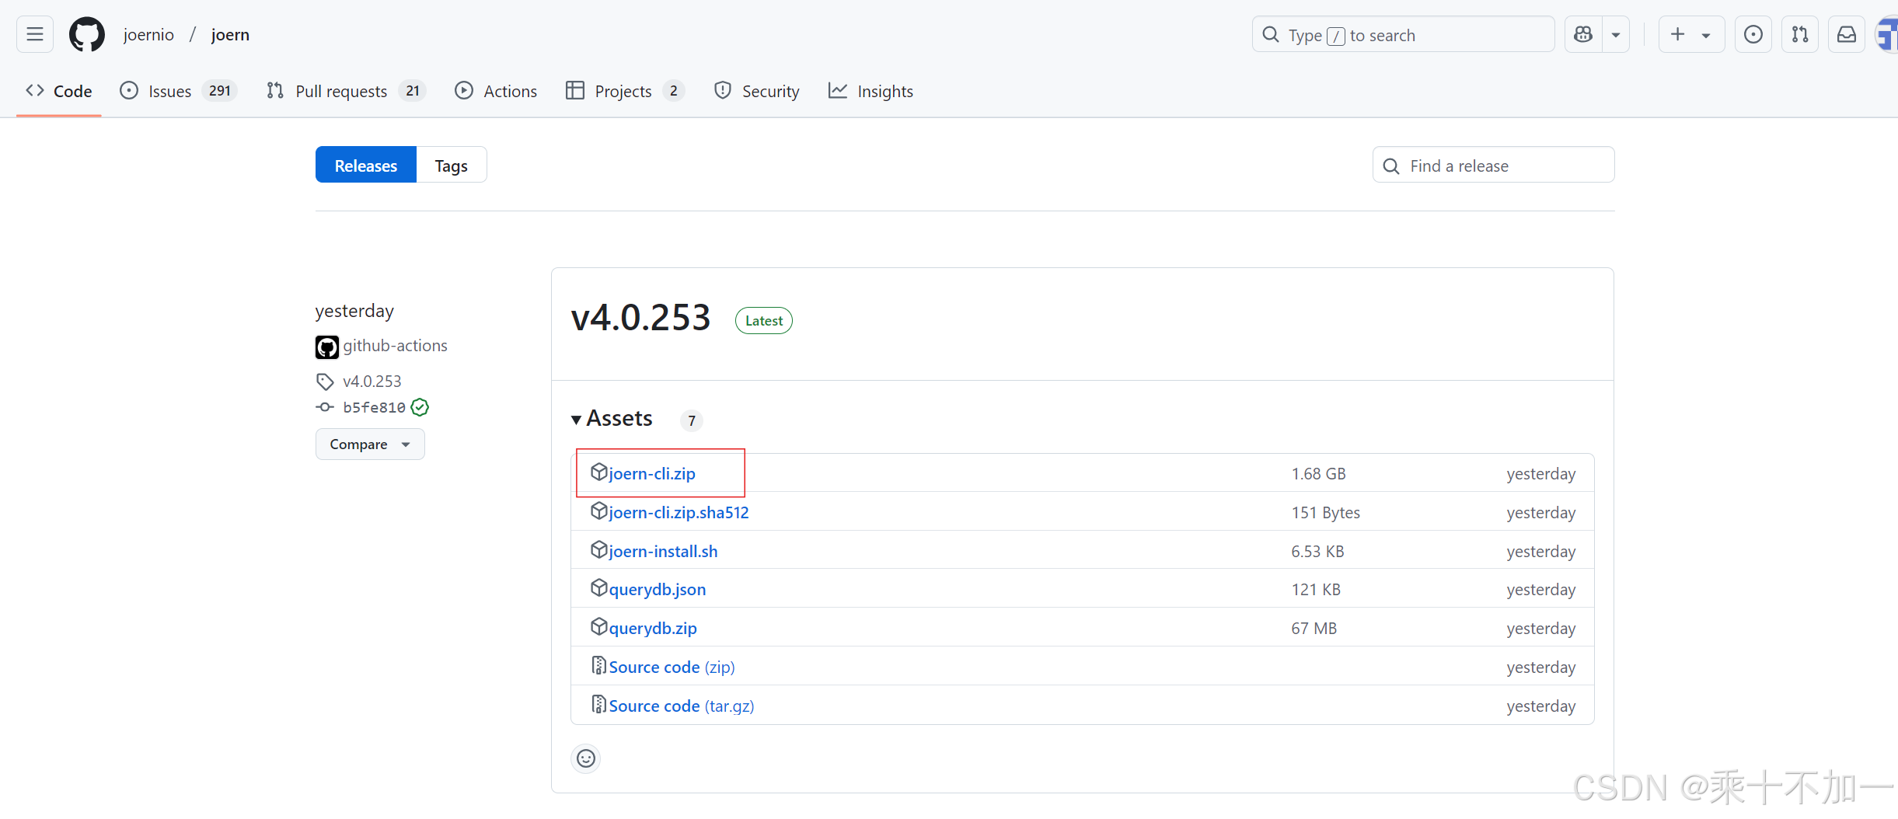1898x819 pixels.
Task: Download joern-install.sh
Action: click(663, 551)
